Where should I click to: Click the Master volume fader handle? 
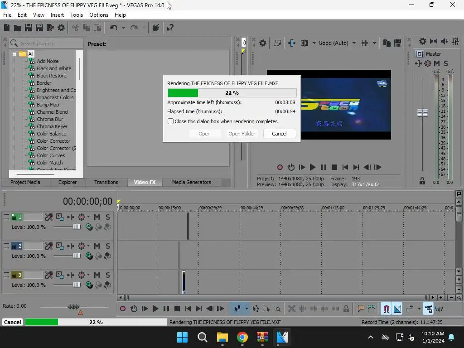(x=422, y=112)
